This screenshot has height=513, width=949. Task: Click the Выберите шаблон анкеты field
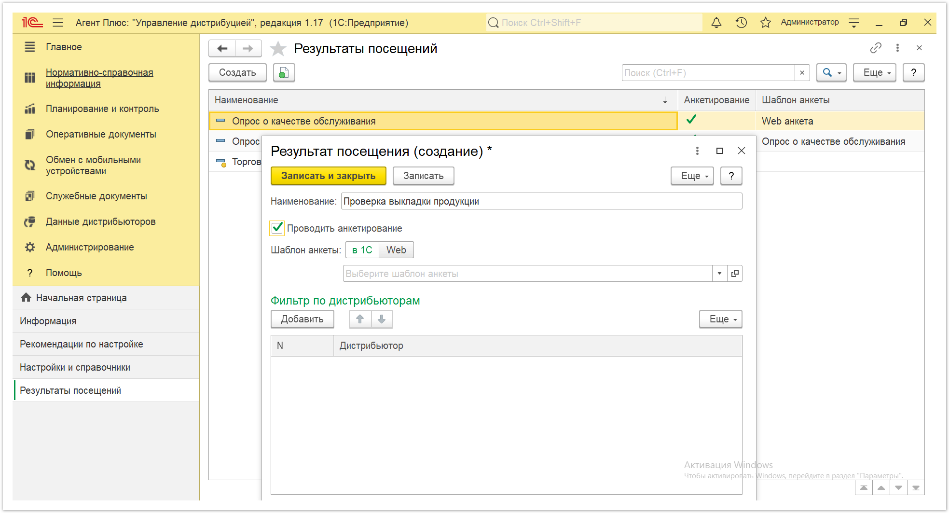pos(527,274)
